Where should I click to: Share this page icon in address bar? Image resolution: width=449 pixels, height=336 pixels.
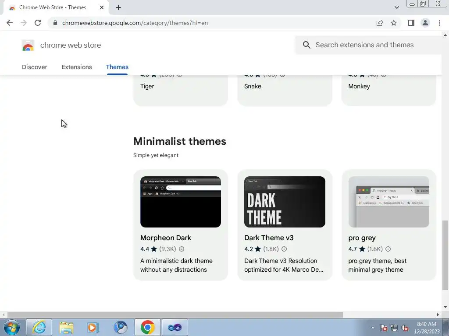pos(380,23)
